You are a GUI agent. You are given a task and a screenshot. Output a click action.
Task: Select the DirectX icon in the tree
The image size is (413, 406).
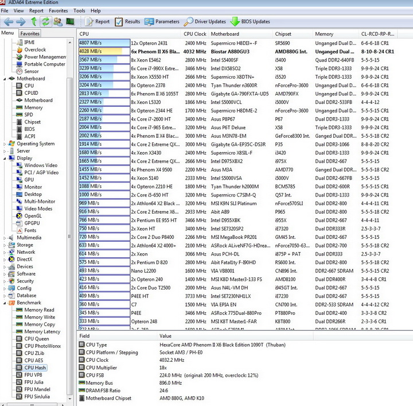pos(11,259)
